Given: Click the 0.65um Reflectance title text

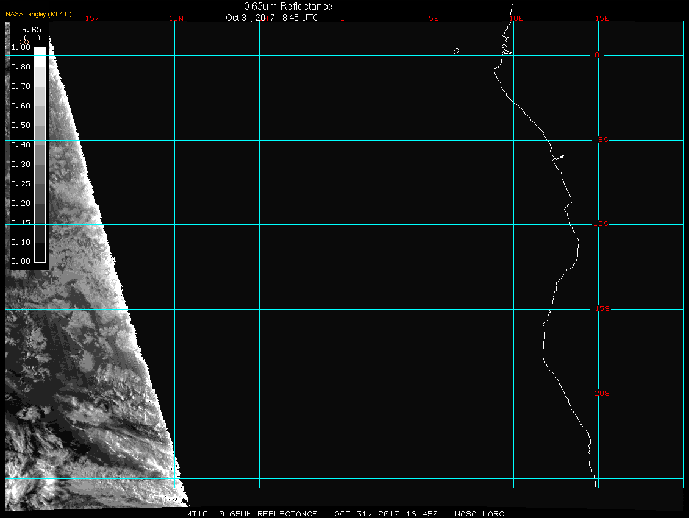Looking at the screenshot, I should tap(288, 6).
